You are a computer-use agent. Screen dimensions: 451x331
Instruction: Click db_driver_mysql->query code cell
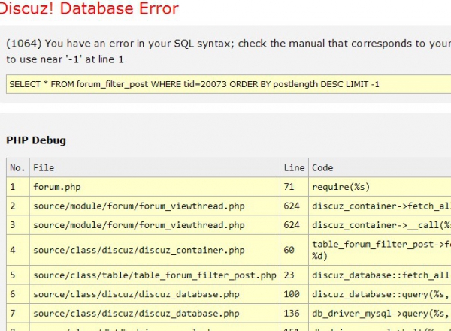click(x=380, y=313)
